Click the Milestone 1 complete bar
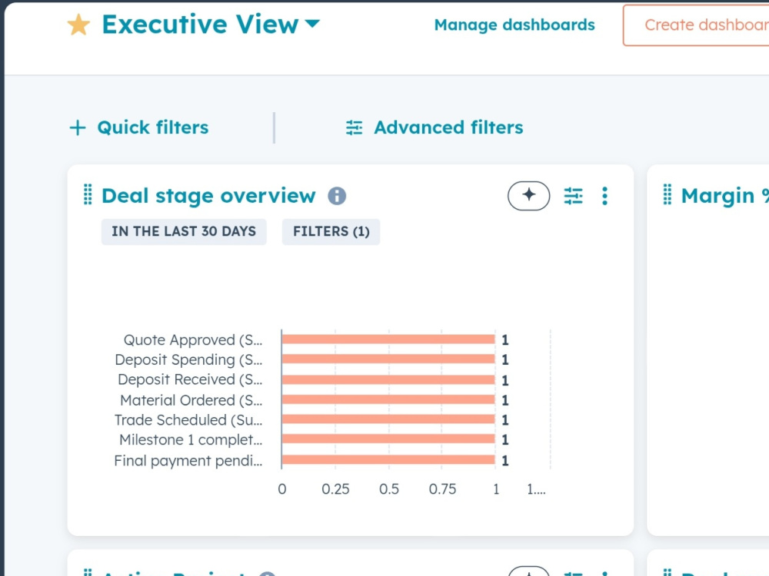The image size is (769, 576). click(388, 439)
